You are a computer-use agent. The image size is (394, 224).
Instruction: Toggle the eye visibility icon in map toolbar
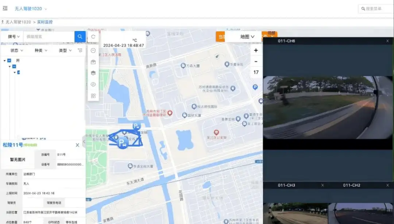[93, 84]
